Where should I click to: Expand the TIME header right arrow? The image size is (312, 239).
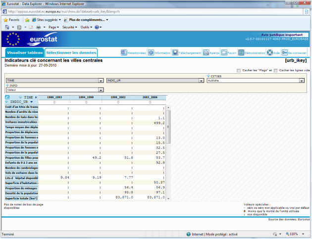click(x=36, y=97)
